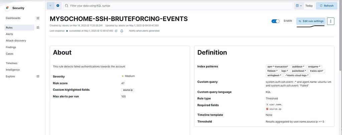Open the Explore submenu grid icon
Screen dimensions: 342x135
point(38,76)
